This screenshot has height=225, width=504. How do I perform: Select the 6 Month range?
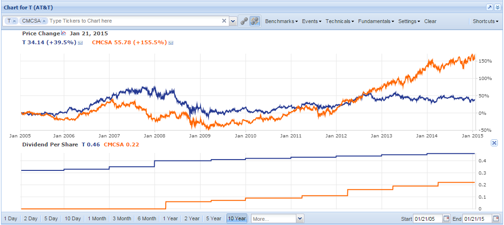coord(147,218)
